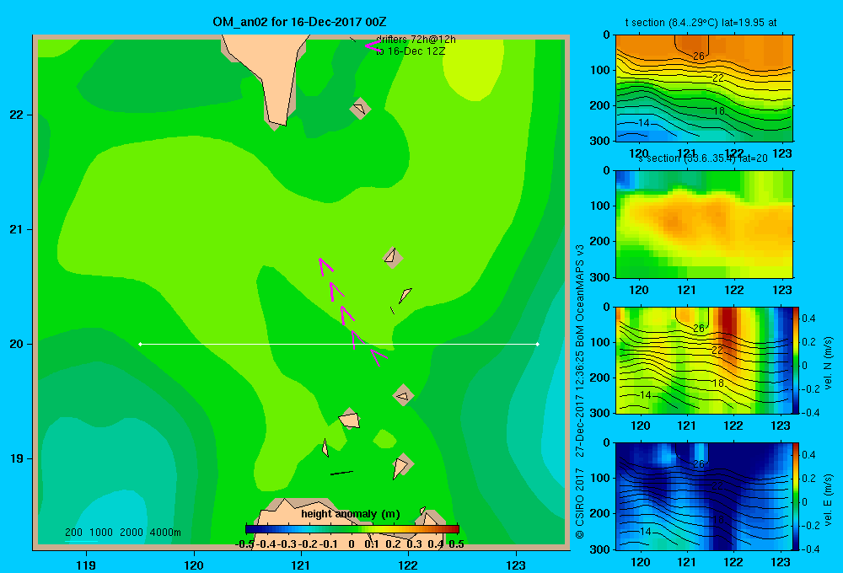Click the 's section' lat=20 panel title
843x573 pixels.
pos(703,158)
